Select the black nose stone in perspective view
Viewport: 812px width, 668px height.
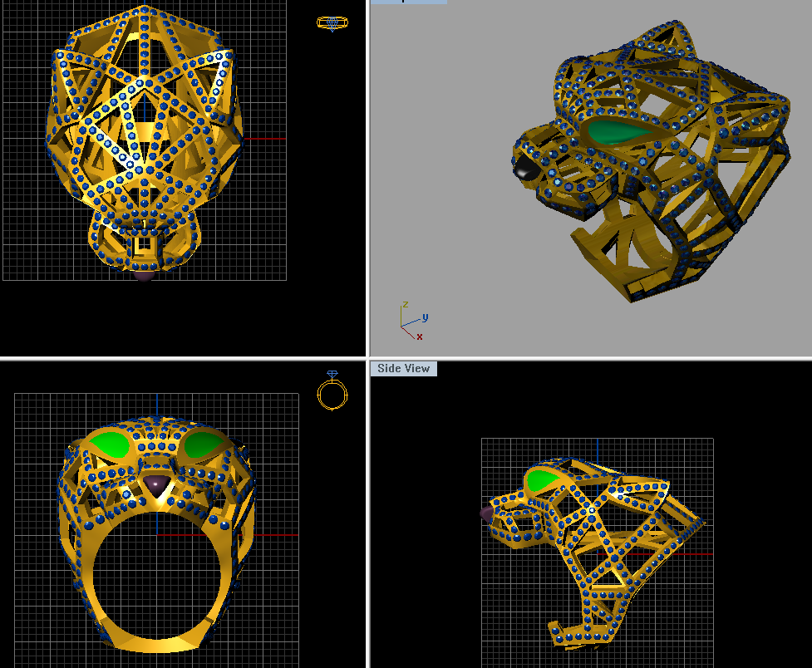pos(526,169)
